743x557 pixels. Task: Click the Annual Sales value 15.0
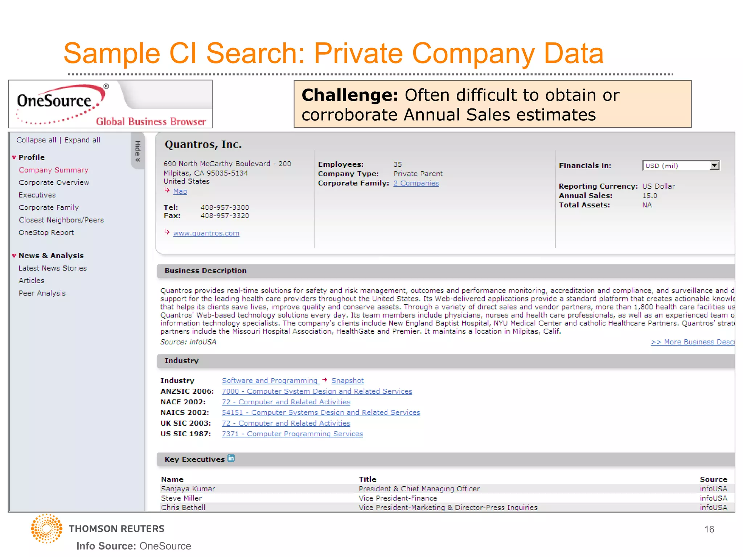coord(650,196)
